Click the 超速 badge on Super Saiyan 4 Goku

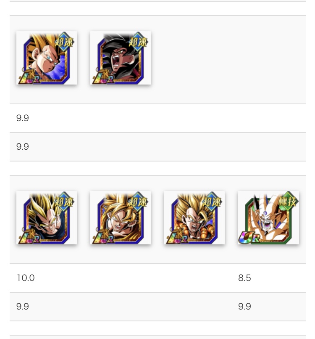[138, 42]
